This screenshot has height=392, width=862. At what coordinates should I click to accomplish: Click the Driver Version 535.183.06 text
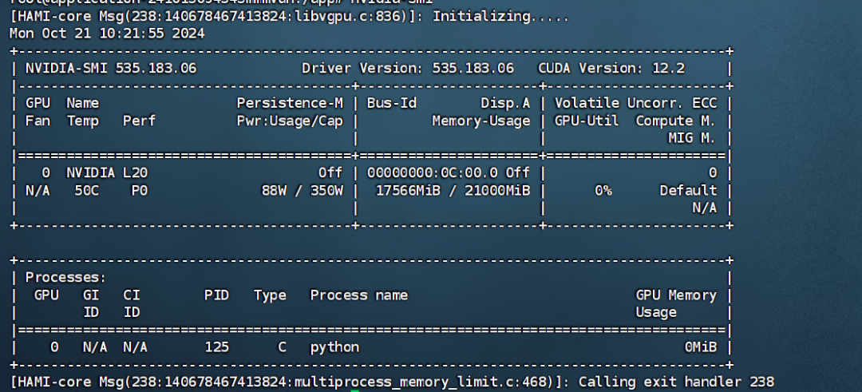408,69
